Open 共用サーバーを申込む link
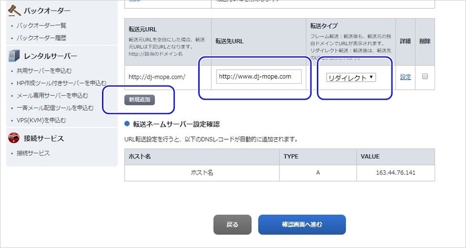466x248 pixels. point(44,70)
